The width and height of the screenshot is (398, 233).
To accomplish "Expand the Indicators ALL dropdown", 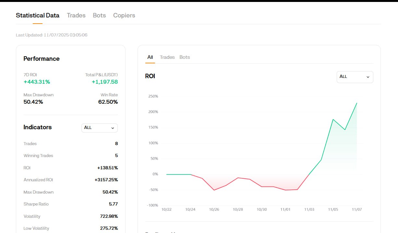I will 100,128.
